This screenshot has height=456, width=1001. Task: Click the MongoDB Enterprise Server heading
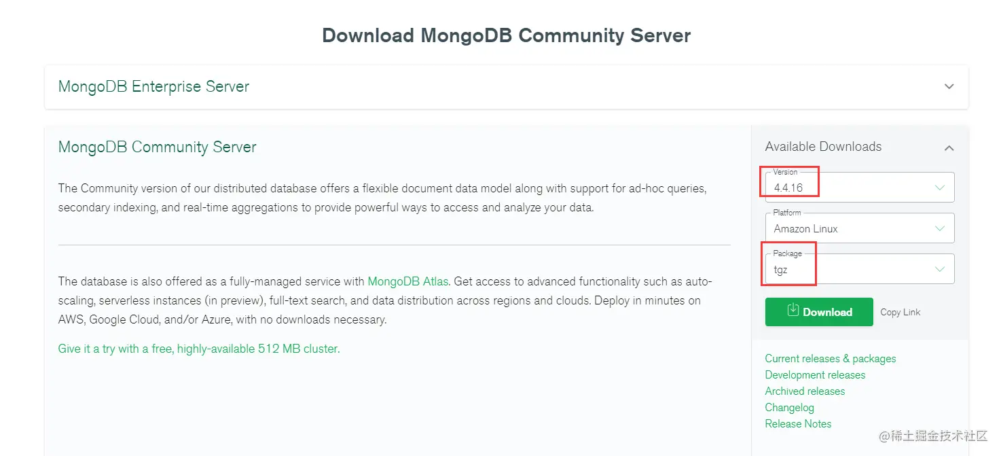[x=153, y=87]
